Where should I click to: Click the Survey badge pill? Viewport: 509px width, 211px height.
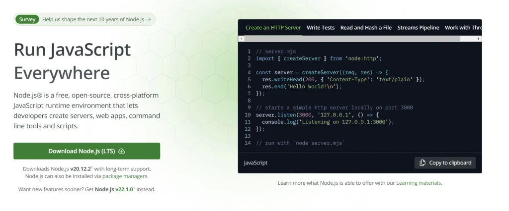(x=27, y=19)
